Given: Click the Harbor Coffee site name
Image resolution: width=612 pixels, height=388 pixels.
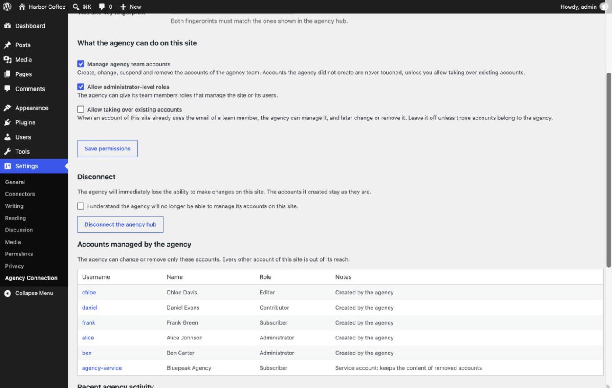Looking at the screenshot, I should [x=47, y=7].
